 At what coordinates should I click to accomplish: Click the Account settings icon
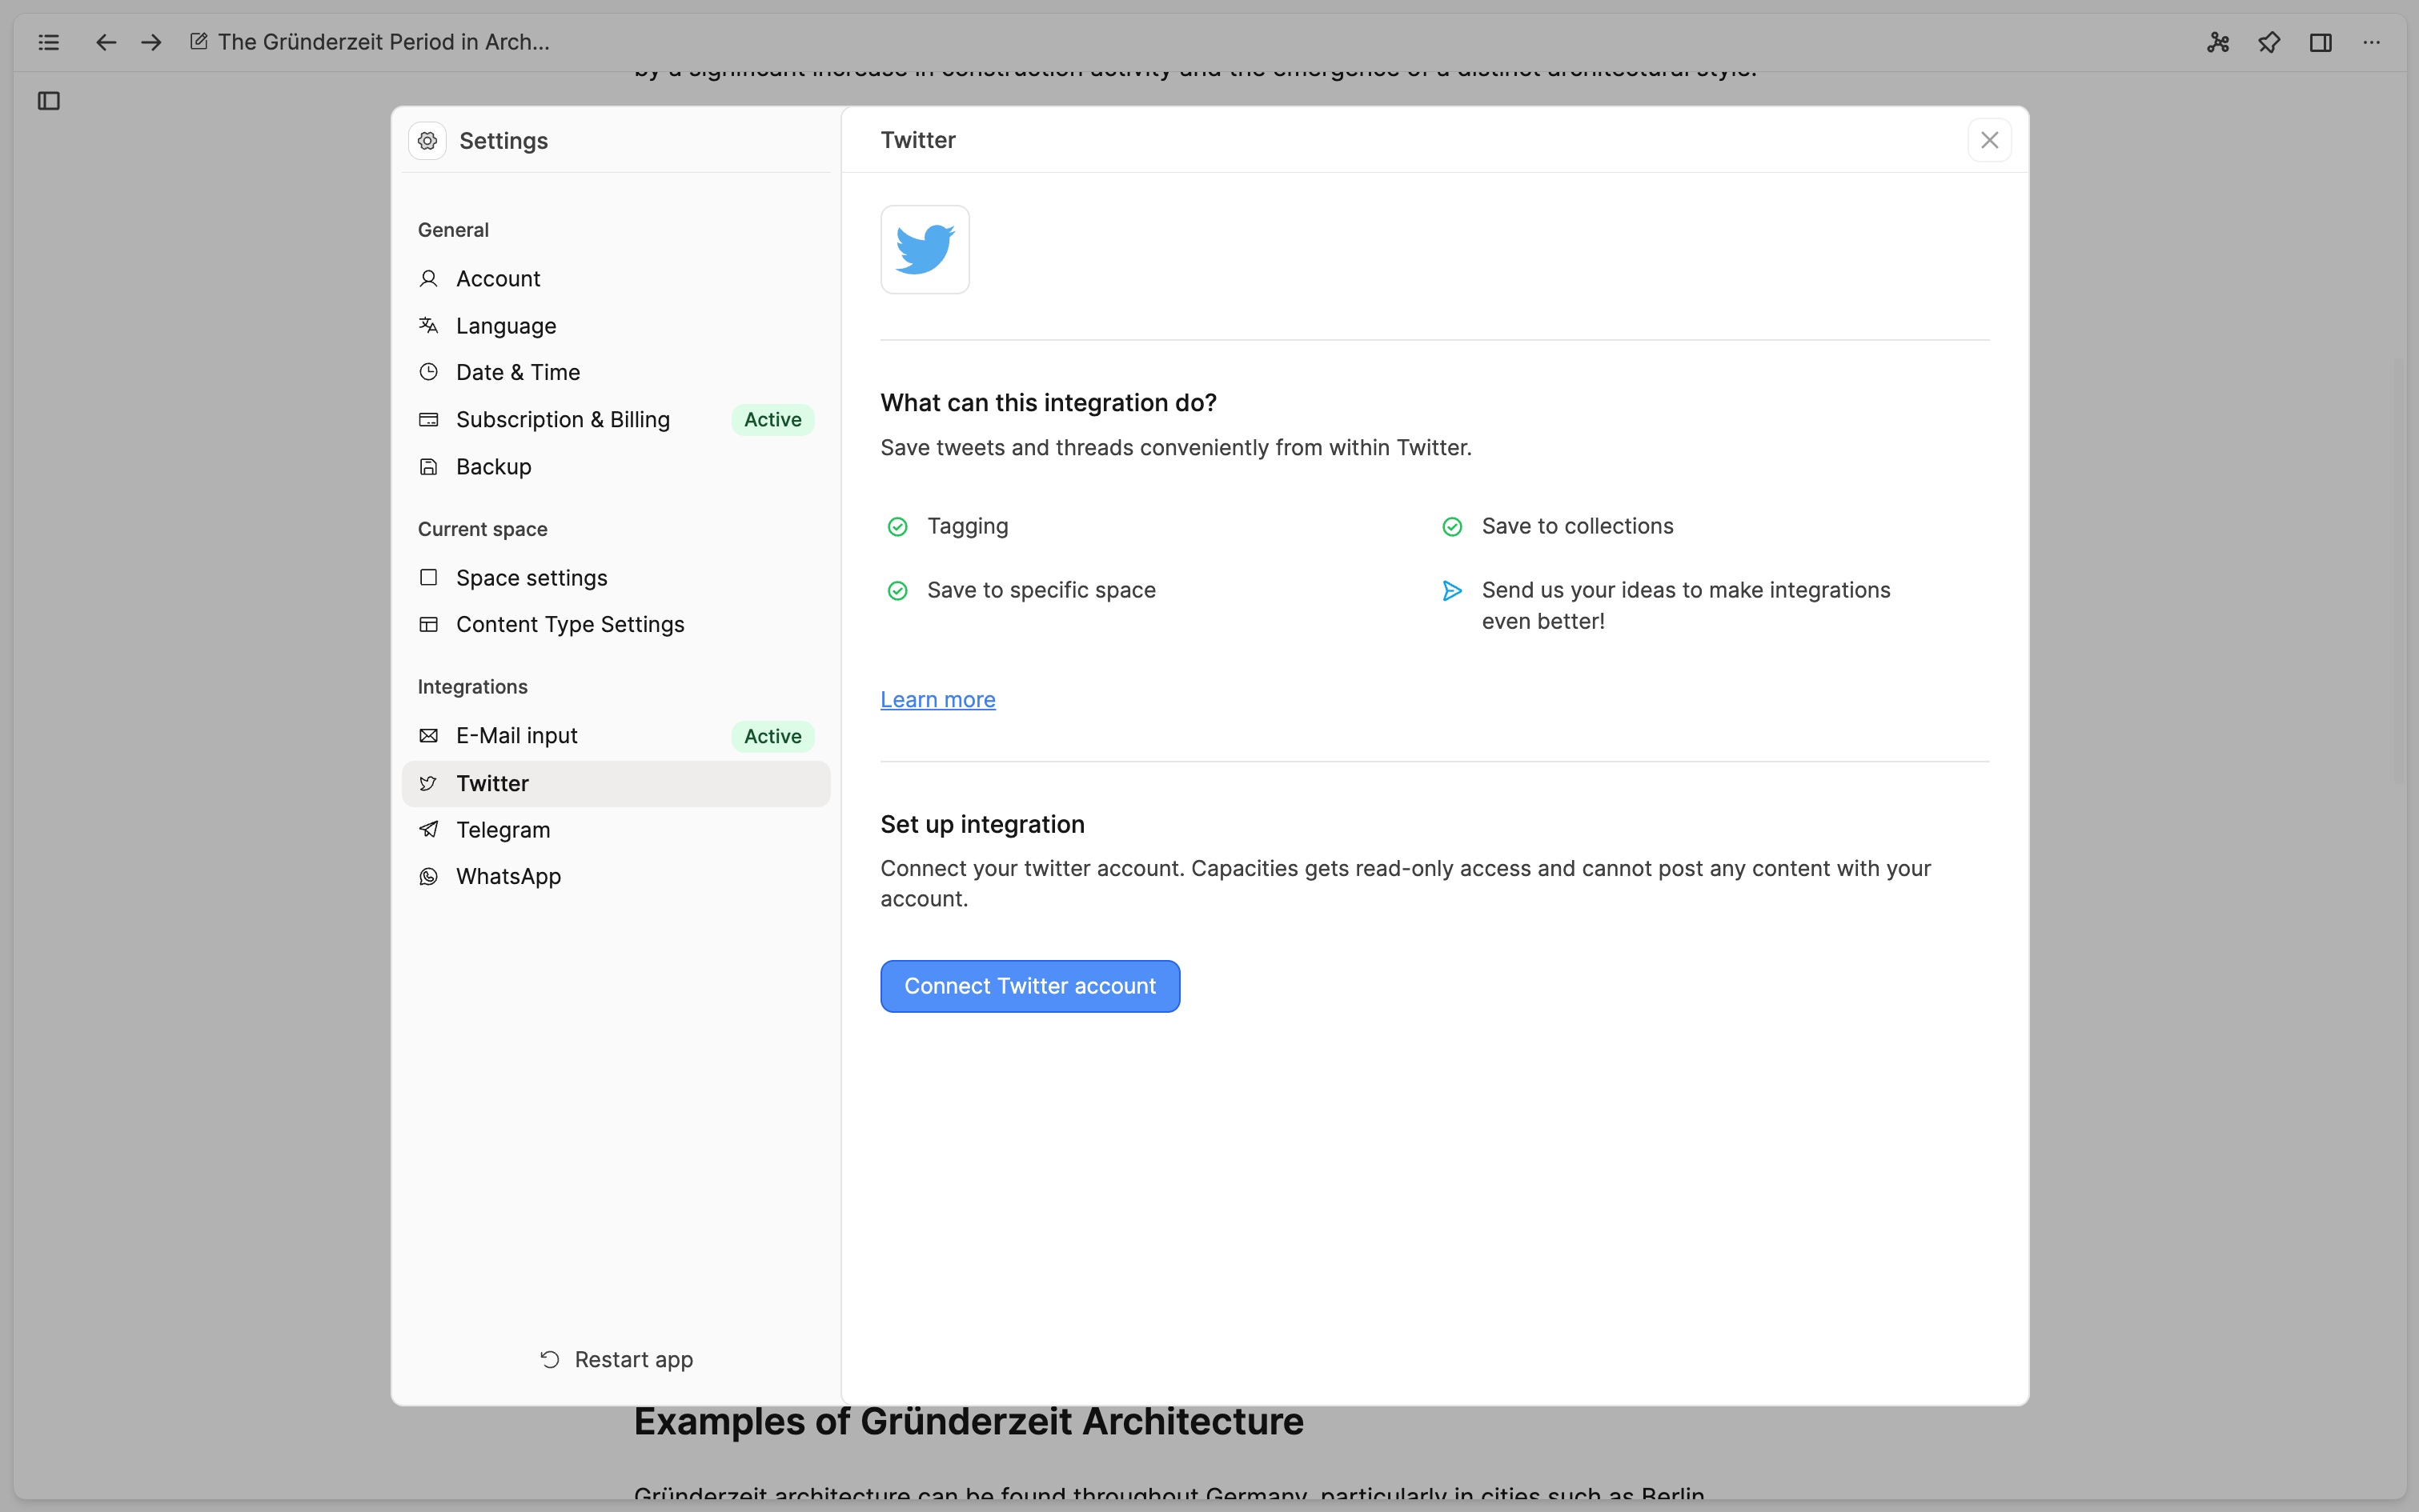[x=429, y=277]
